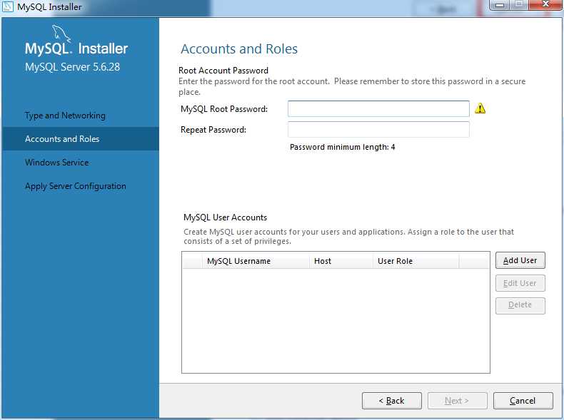The height and width of the screenshot is (420, 564).
Task: Sort by Host column header
Action: [341, 261]
